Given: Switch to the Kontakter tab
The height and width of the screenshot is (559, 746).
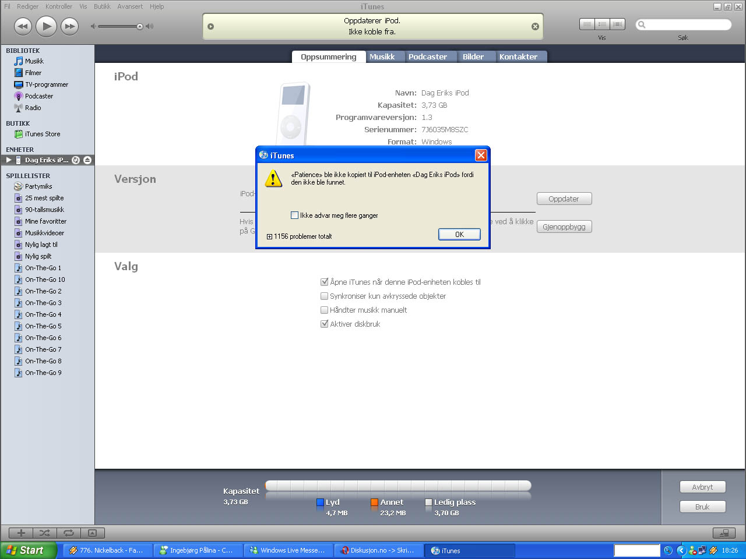Looking at the screenshot, I should pyautogui.click(x=519, y=56).
